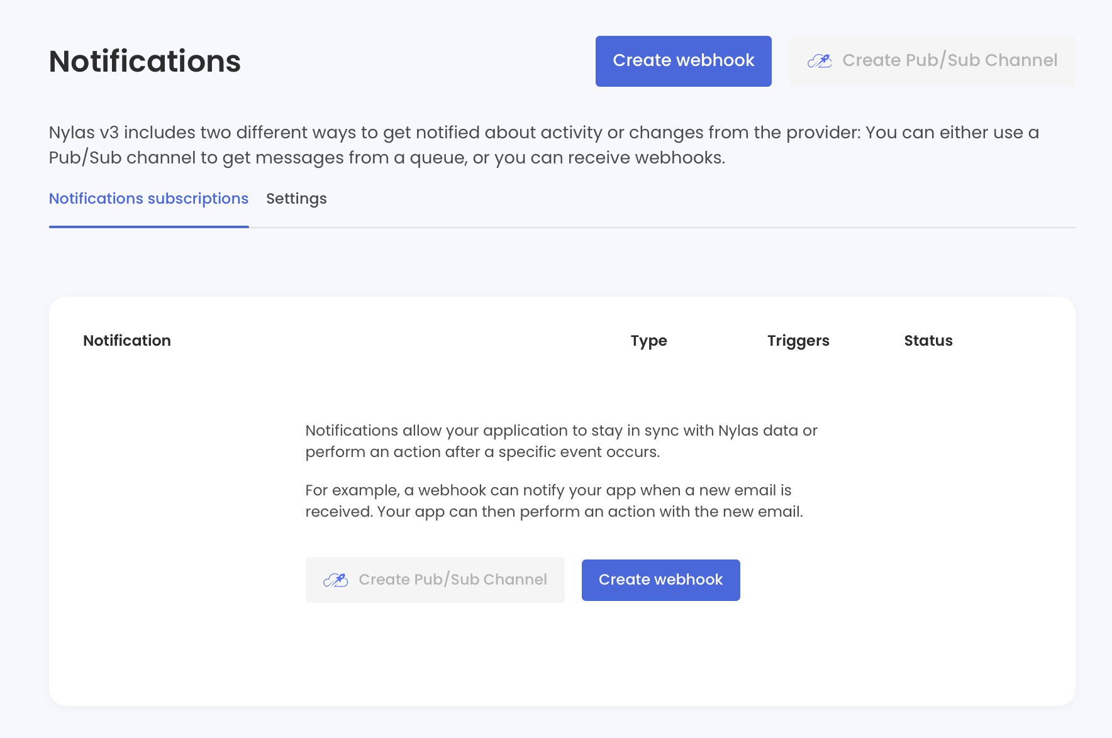Click the Status column header
Screen dimensions: 1112x738
[x=928, y=341]
